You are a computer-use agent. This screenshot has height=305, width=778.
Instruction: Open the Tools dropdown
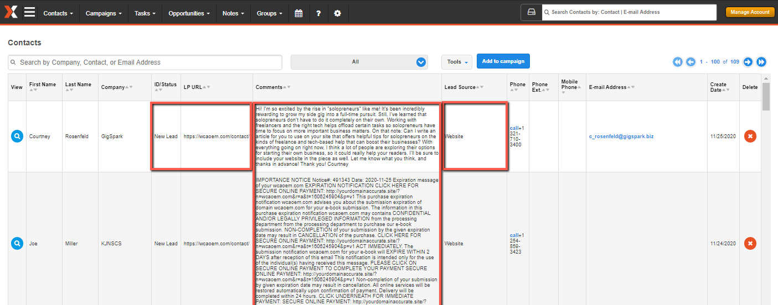(x=457, y=62)
